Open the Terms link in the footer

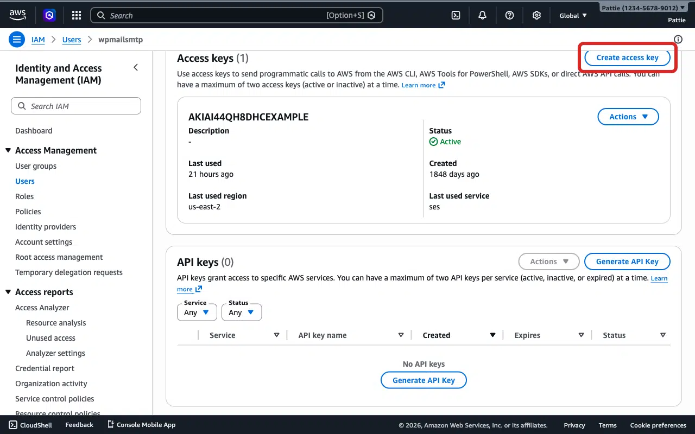608,425
